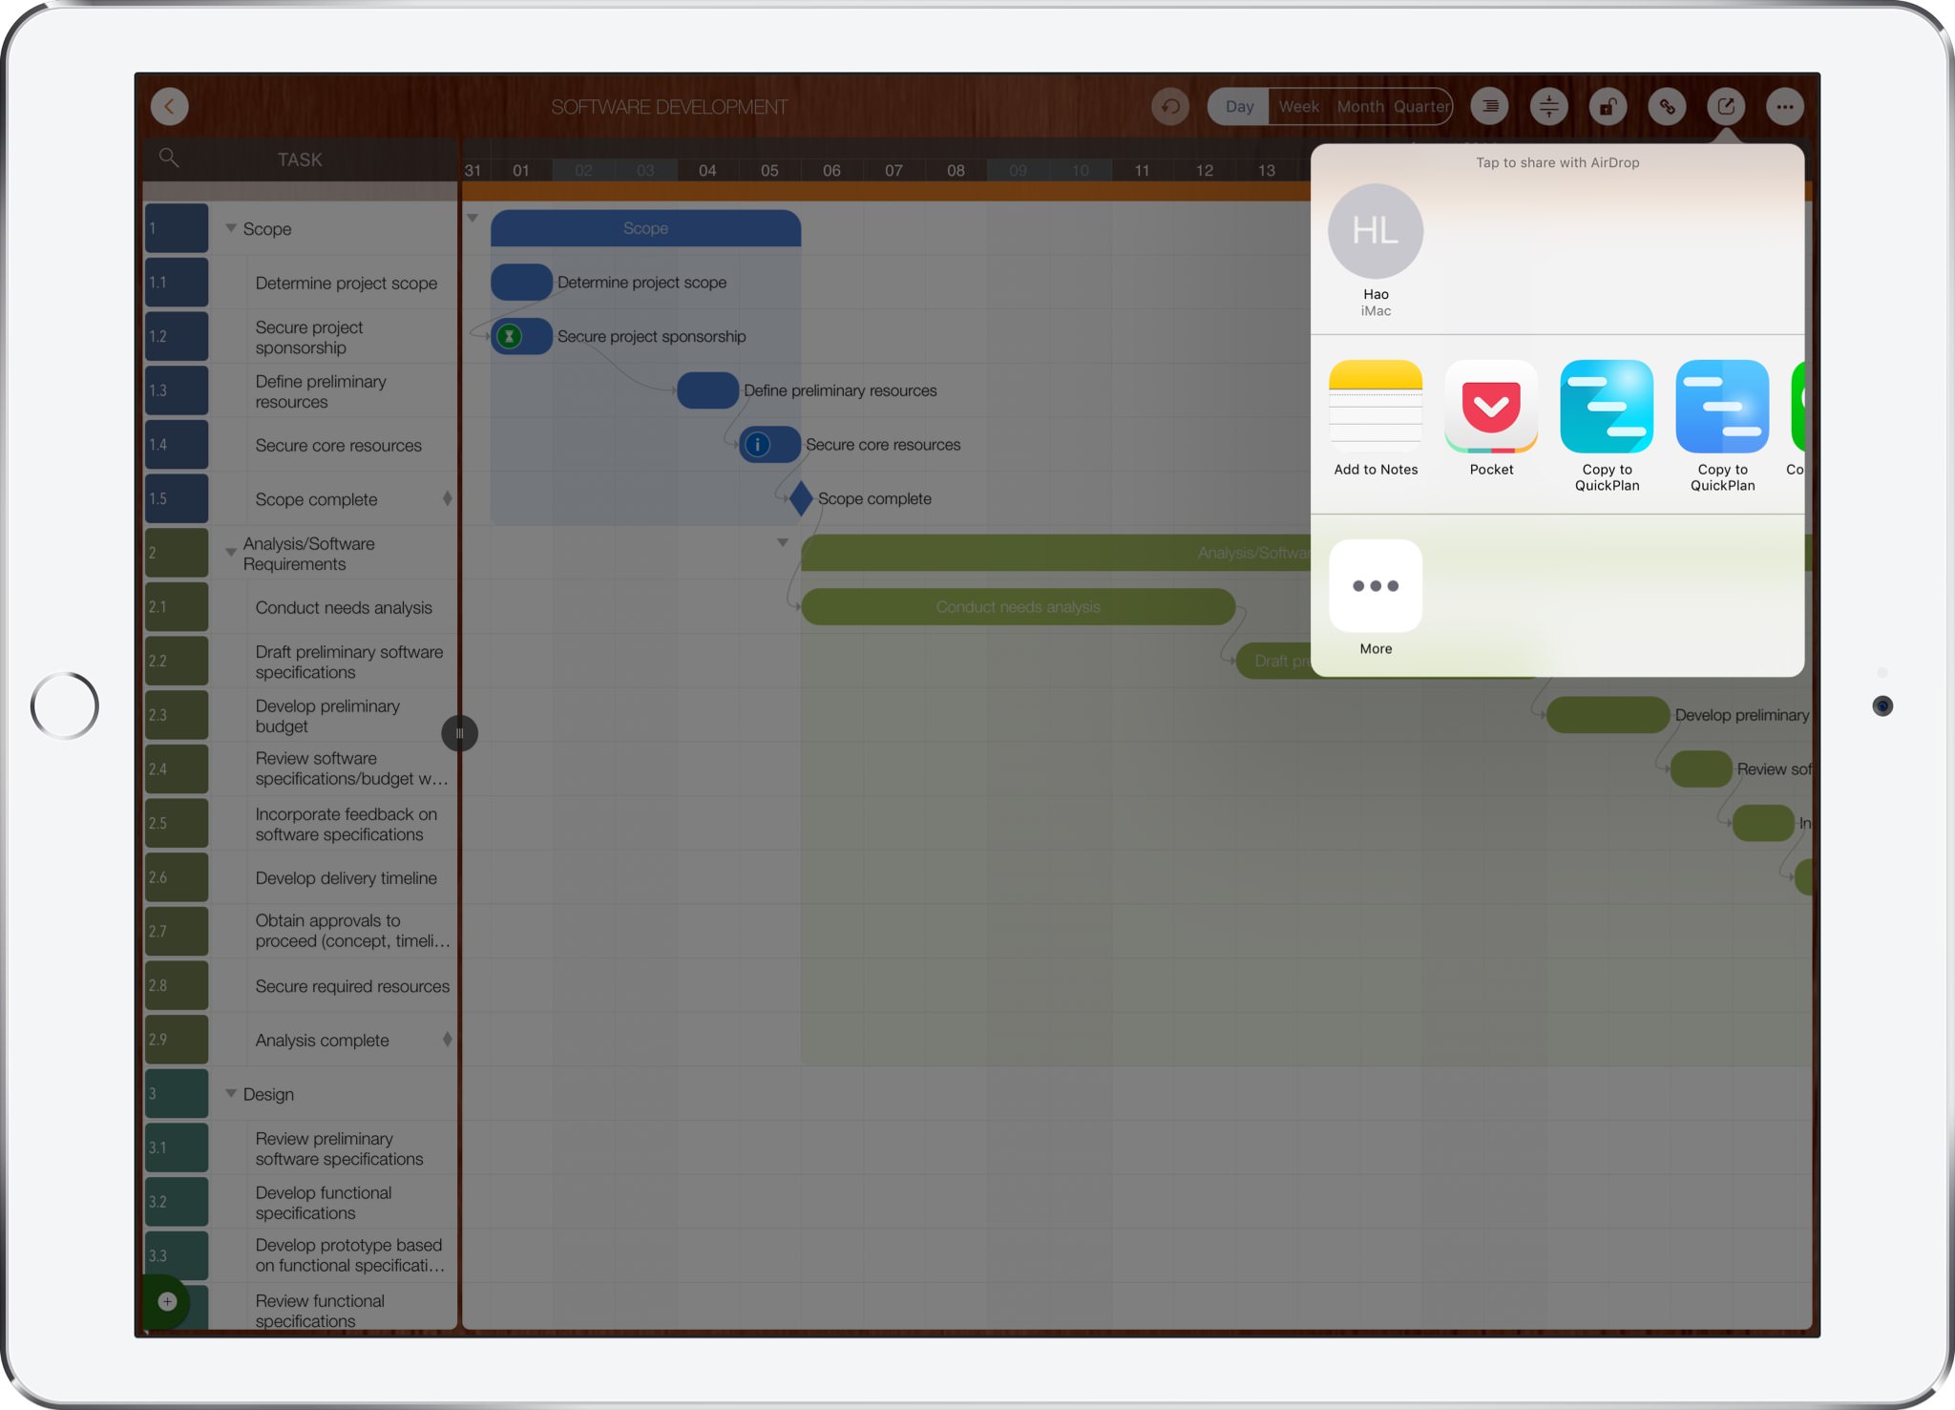Viewport: 1955px width, 1410px height.
Task: Click the link tasks chain icon
Action: pos(1667,106)
